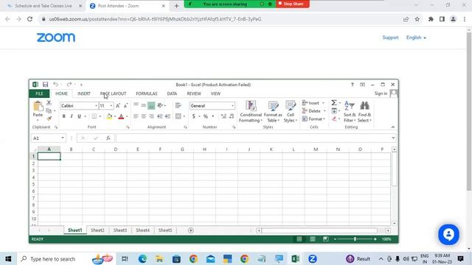Image resolution: width=472 pixels, height=265 pixels.
Task: Open the font size 11 dropdown
Action: coord(111,106)
